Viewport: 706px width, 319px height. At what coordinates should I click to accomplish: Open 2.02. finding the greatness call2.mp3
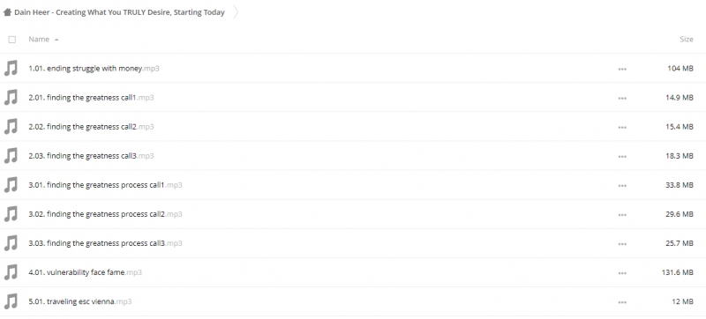(91, 127)
